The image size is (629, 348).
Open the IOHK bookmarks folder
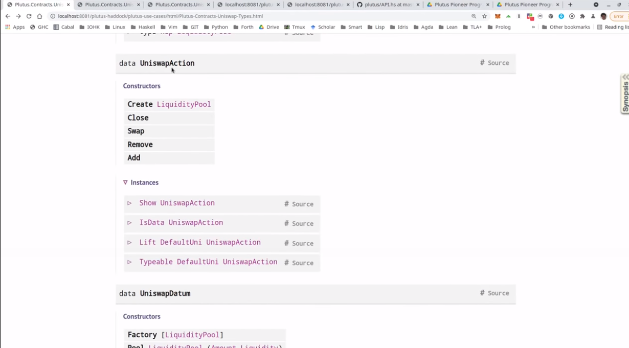tap(89, 27)
